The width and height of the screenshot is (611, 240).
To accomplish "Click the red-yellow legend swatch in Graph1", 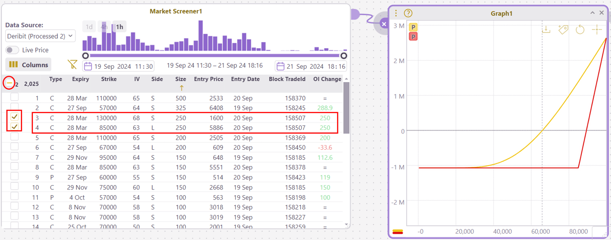I will [398, 232].
